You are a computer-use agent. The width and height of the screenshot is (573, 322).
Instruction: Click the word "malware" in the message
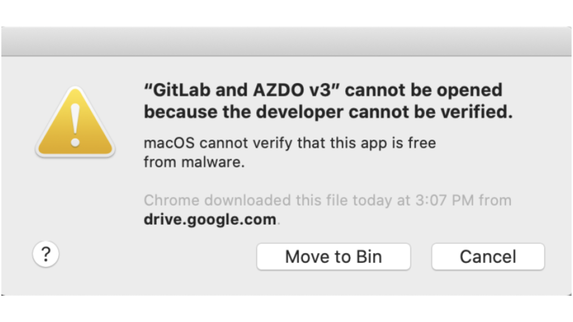point(211,162)
